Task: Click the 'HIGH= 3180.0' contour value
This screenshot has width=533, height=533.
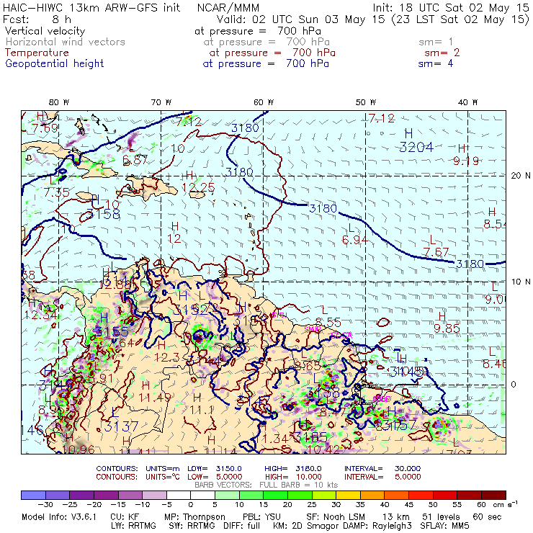Action: 293,469
